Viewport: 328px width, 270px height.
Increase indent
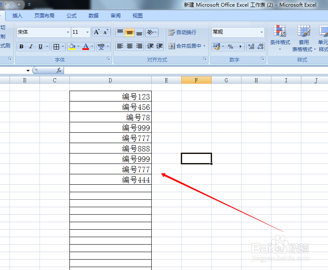click(x=159, y=46)
